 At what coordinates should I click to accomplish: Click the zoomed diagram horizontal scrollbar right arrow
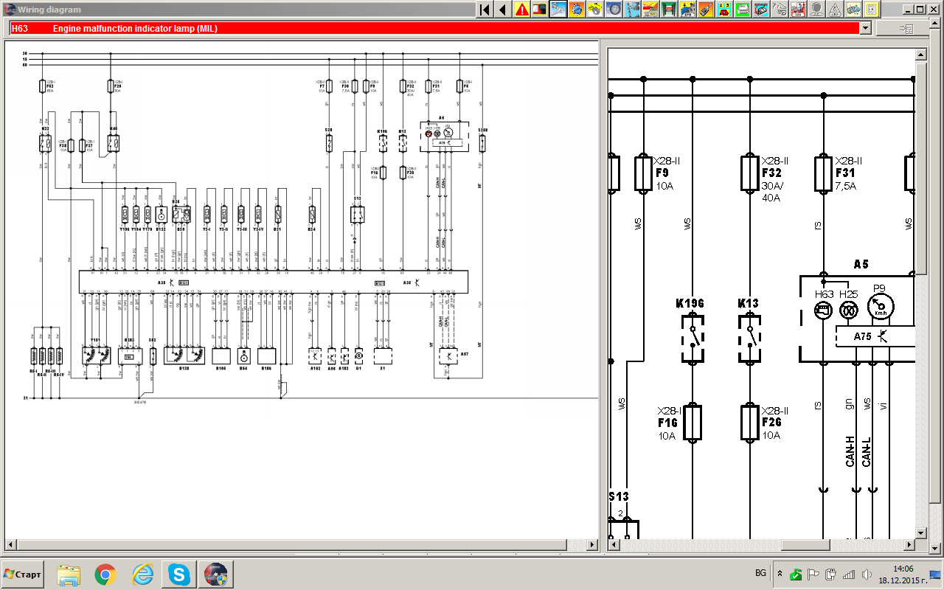[x=906, y=546]
